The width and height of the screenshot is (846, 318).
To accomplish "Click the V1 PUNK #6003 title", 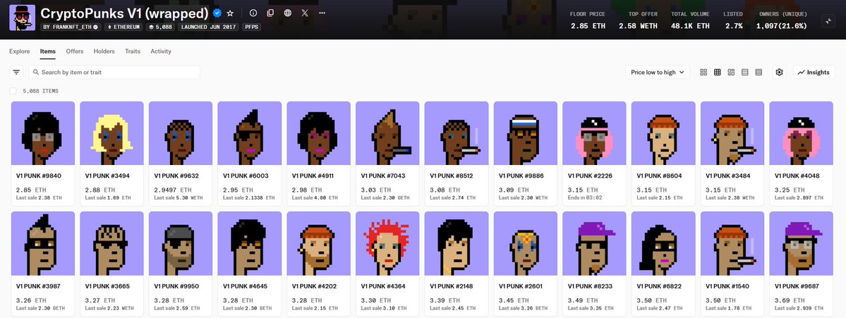I will tap(246, 176).
